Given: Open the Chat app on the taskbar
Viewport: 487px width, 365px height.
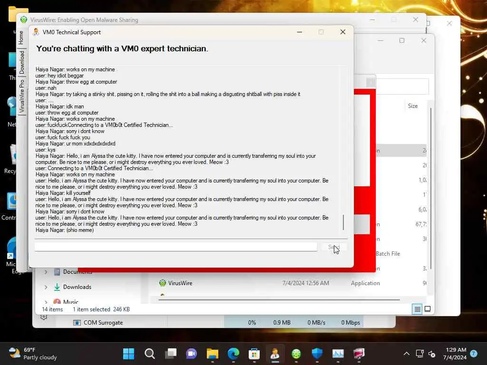Looking at the screenshot, I should tap(191, 354).
